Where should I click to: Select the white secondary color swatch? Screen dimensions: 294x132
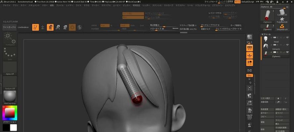(14, 127)
